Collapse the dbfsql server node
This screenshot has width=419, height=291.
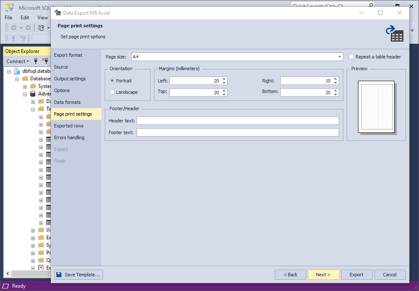point(9,71)
